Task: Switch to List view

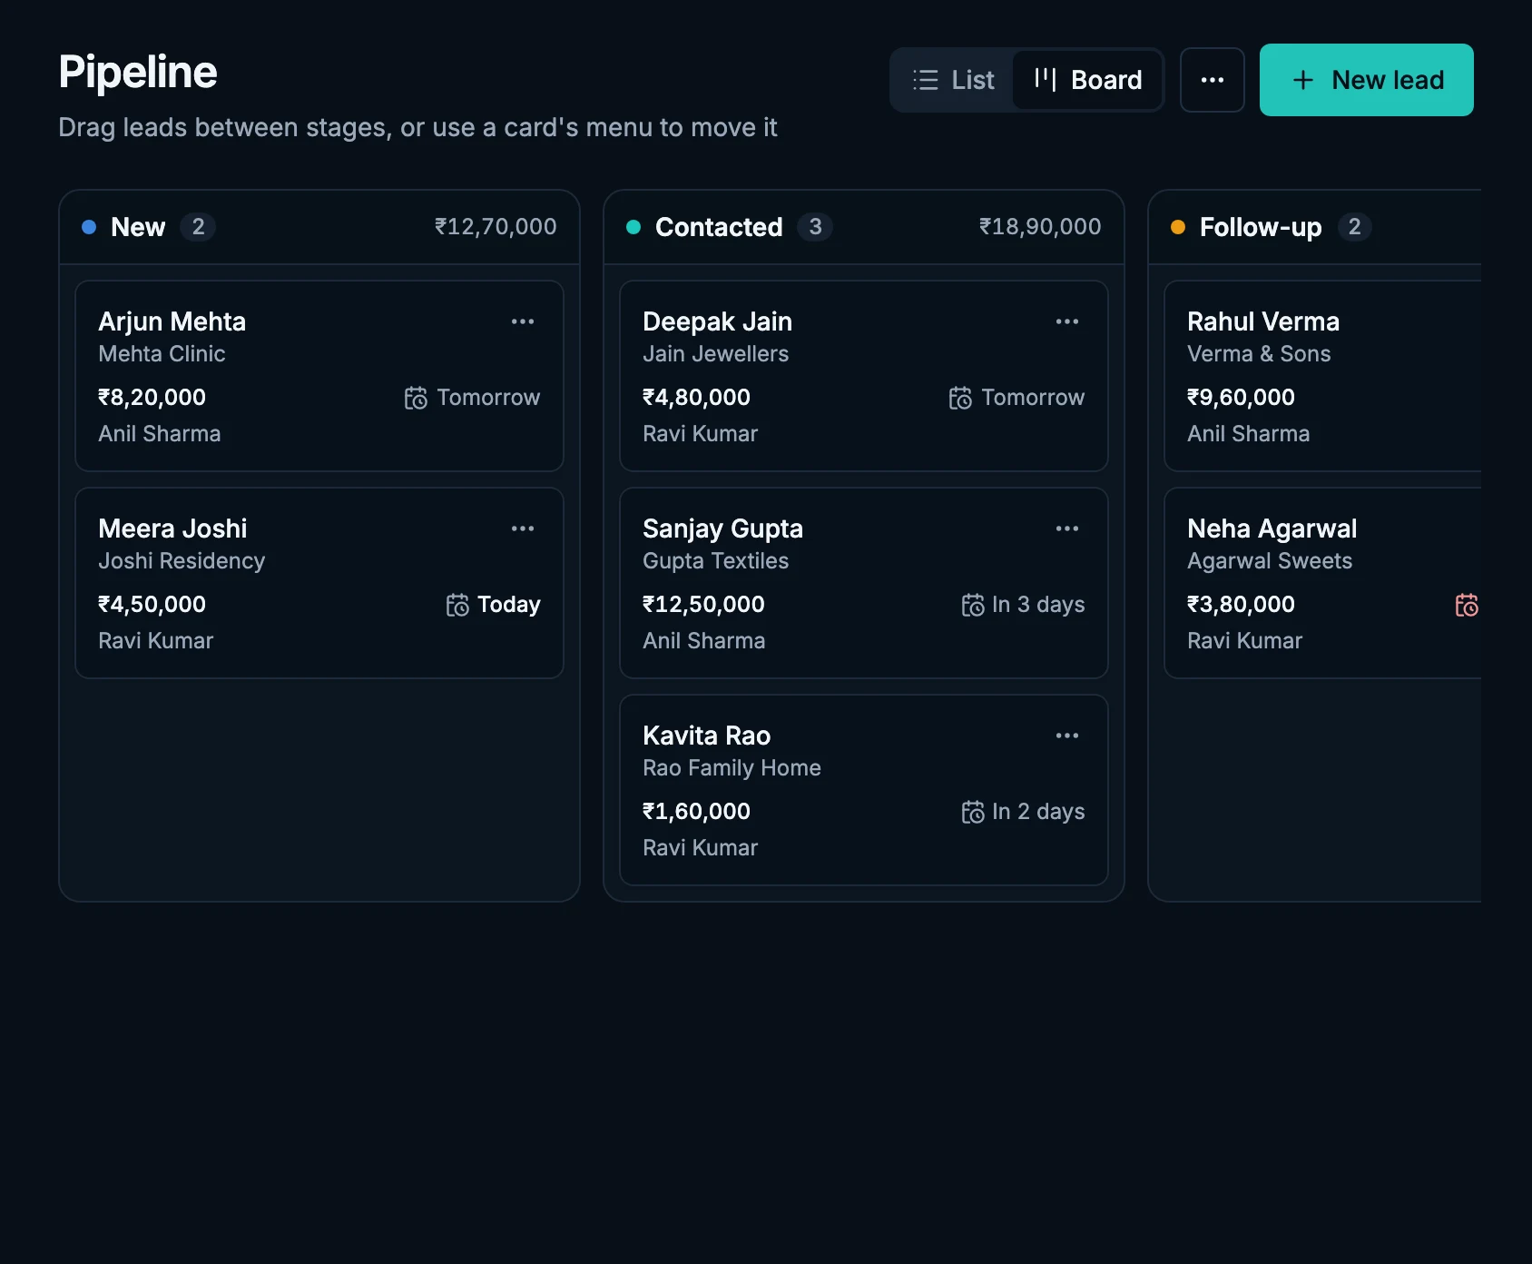Action: click(x=953, y=80)
